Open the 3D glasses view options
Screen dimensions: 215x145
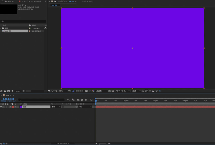tap(56, 91)
